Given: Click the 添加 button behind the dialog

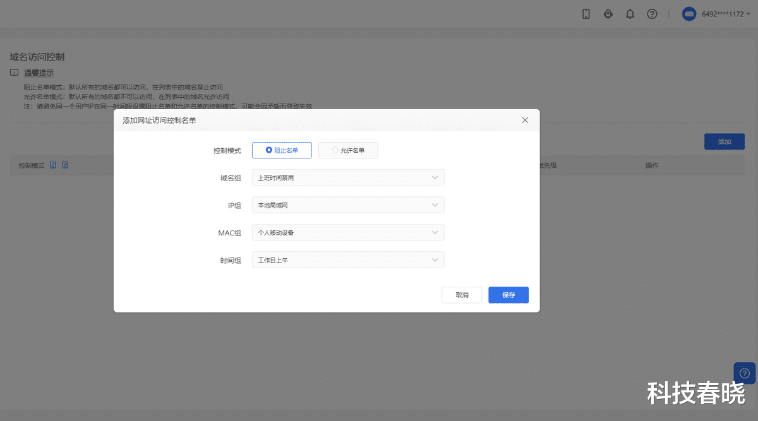Looking at the screenshot, I should click(x=725, y=142).
